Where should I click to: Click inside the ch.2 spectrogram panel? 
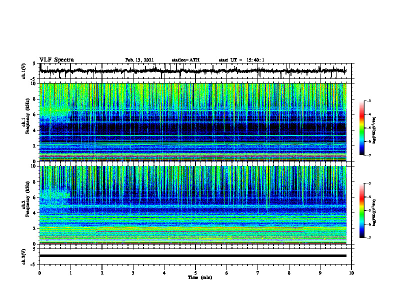[x=192, y=205]
